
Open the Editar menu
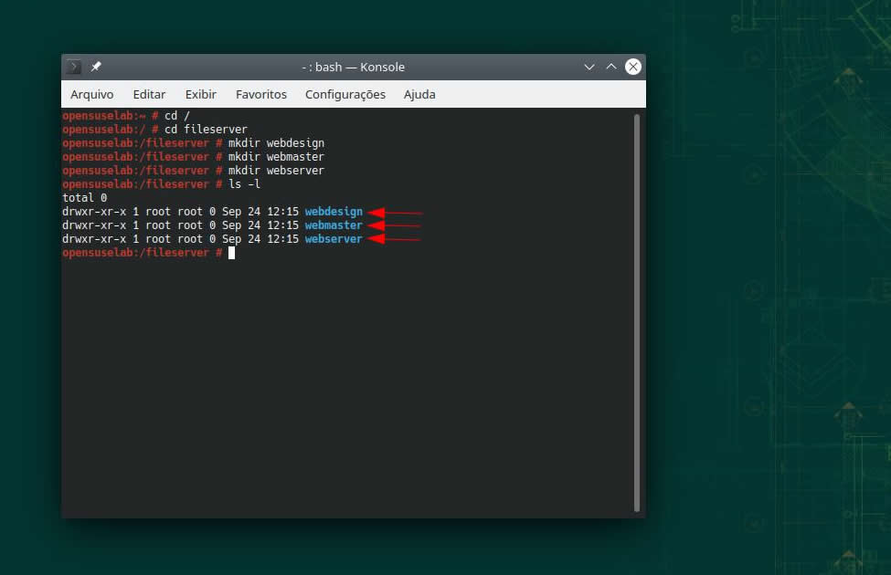(x=149, y=94)
